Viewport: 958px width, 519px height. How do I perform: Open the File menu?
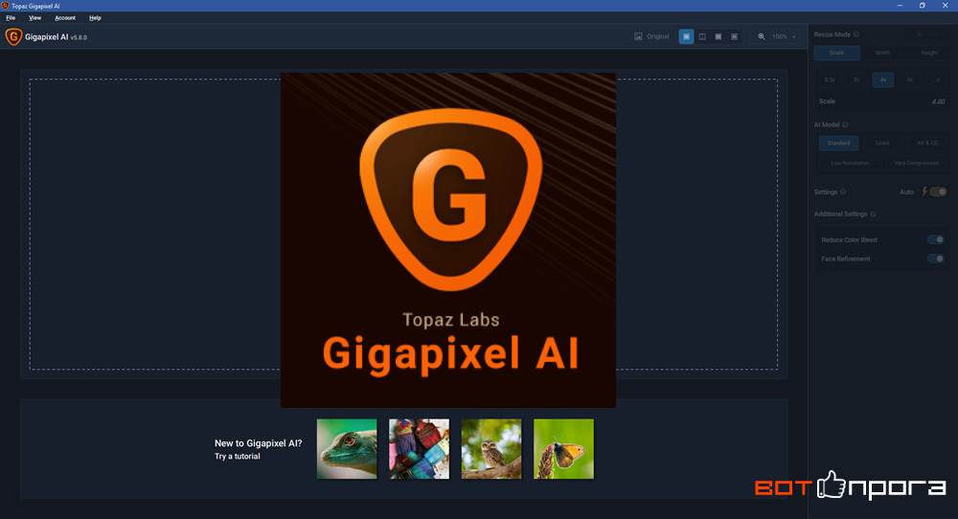coord(11,17)
